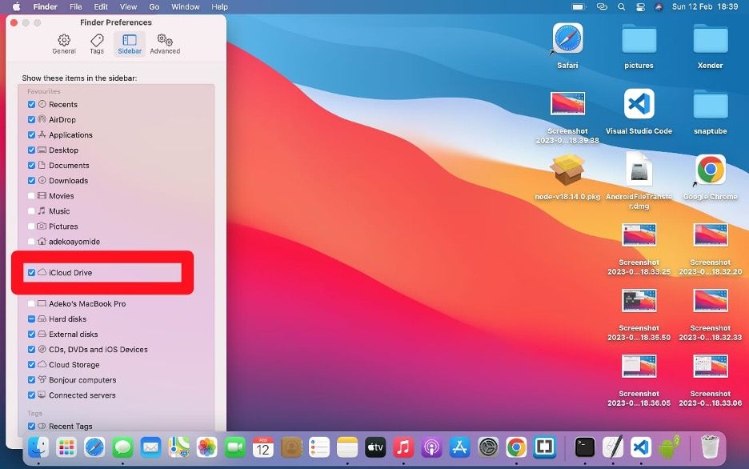Open Finder from the Dock
749x469 pixels.
[x=38, y=447]
